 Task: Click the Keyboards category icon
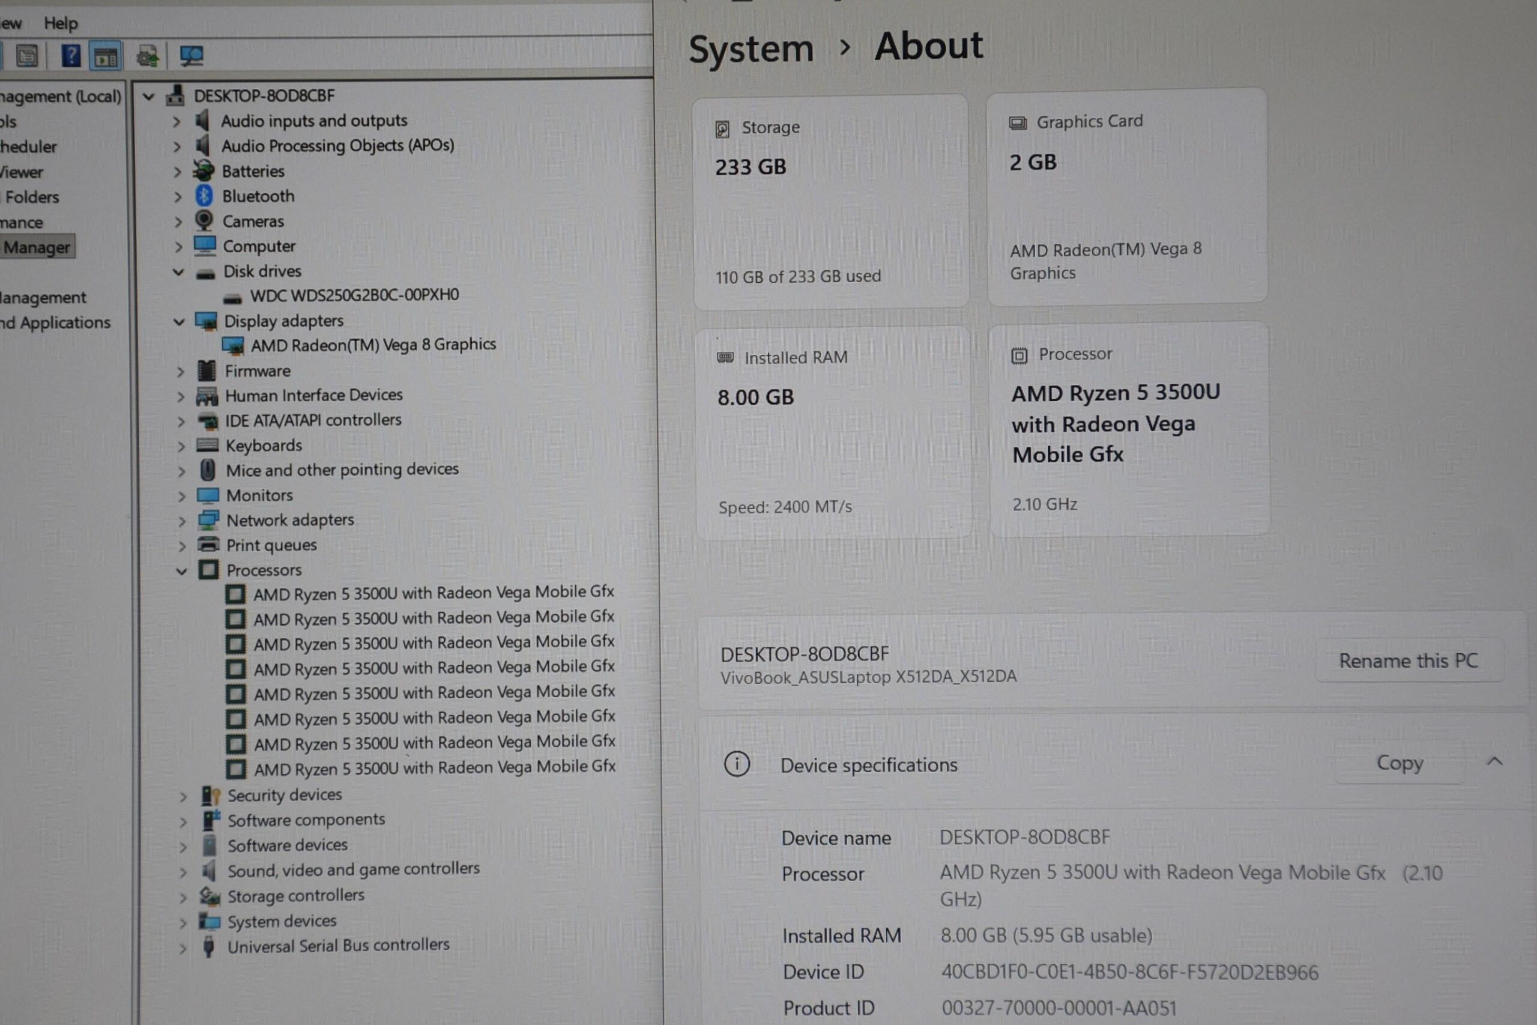[207, 445]
